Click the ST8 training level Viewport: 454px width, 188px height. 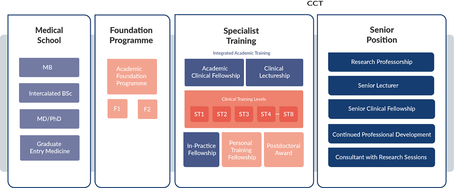(288, 114)
